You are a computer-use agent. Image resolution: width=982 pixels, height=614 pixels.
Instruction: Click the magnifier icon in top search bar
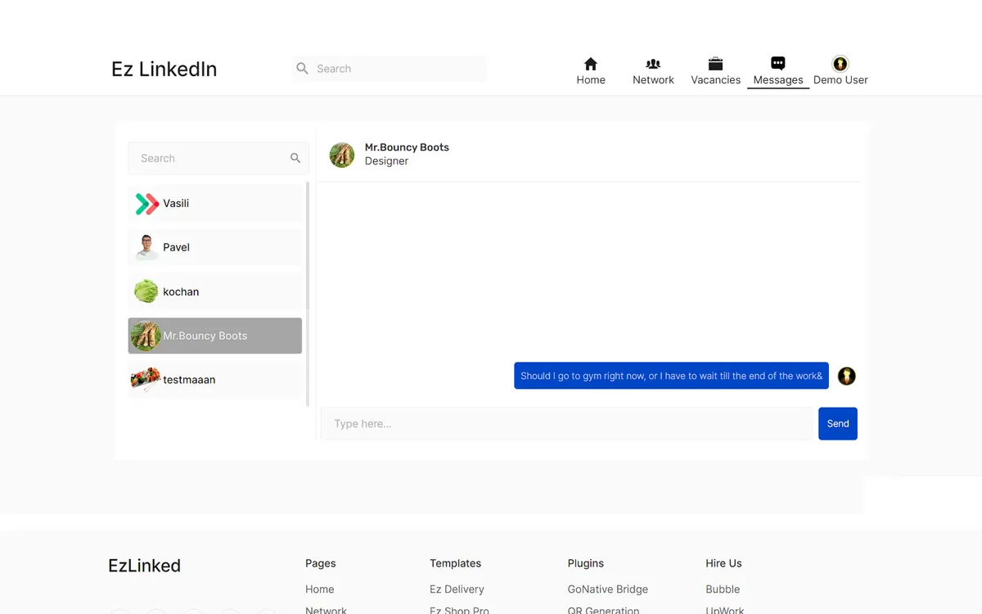tap(302, 69)
